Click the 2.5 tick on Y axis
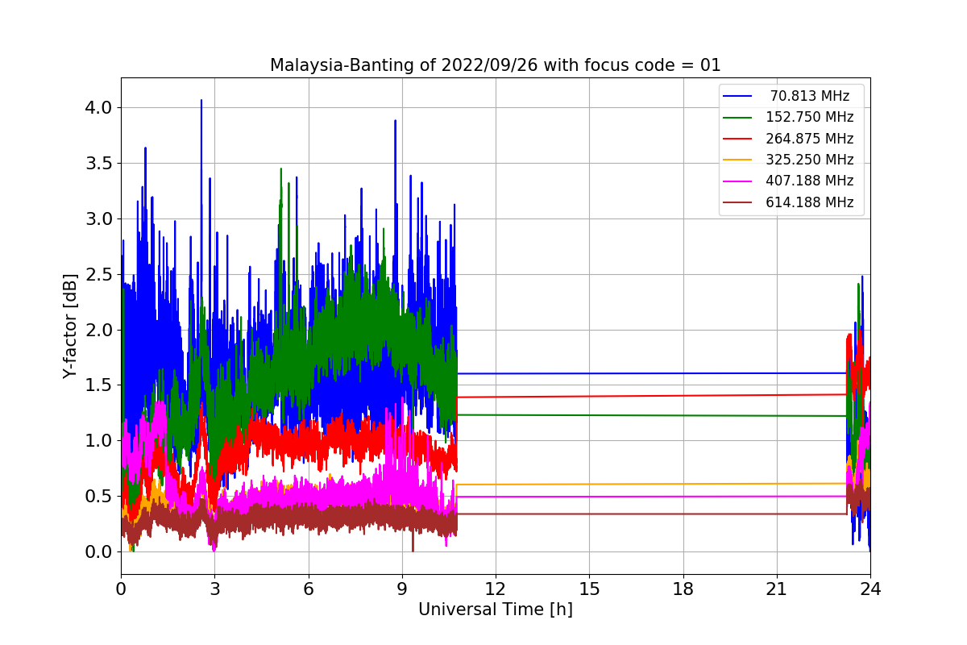The image size is (967, 645). pos(100,274)
